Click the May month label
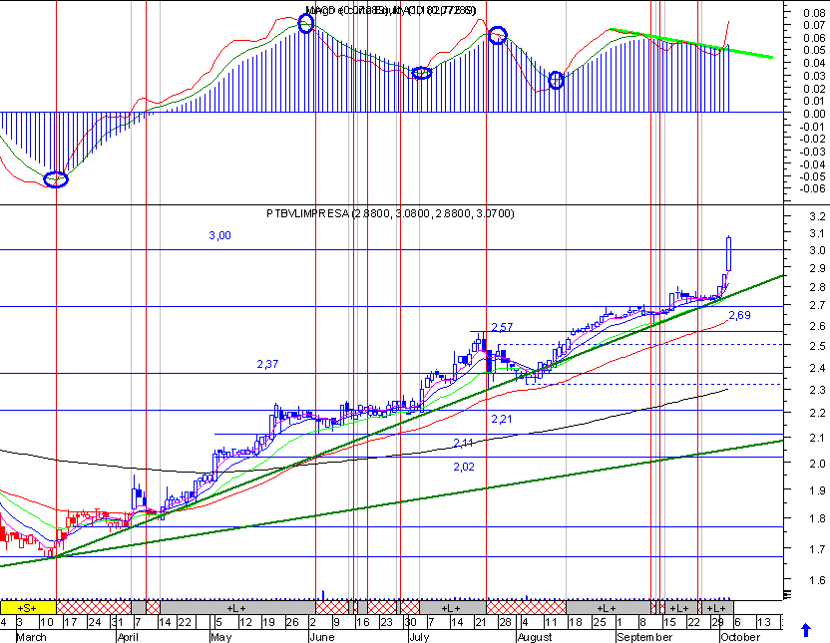830x643 pixels. click(220, 637)
